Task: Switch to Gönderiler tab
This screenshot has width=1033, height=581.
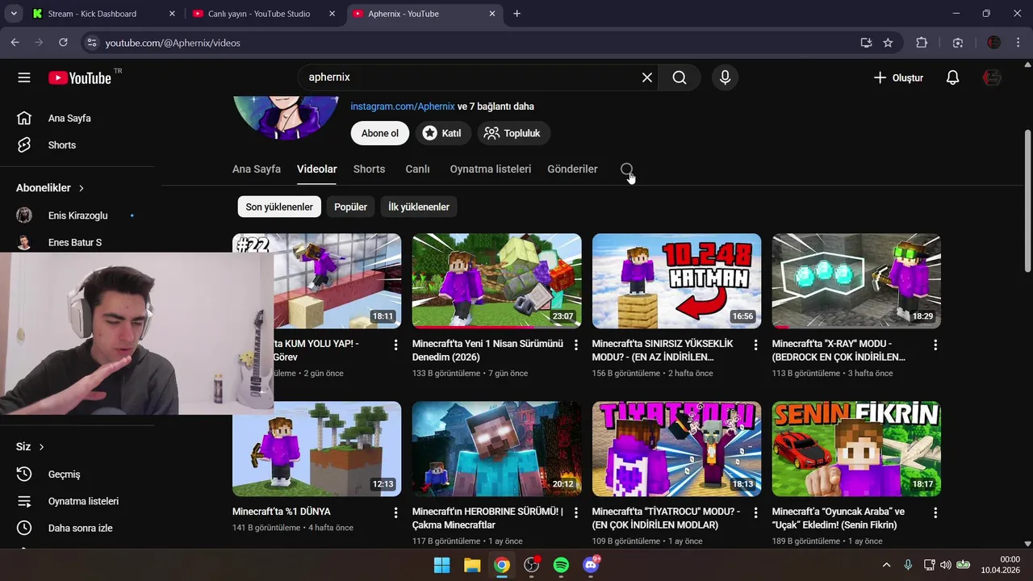Action: tap(572, 169)
